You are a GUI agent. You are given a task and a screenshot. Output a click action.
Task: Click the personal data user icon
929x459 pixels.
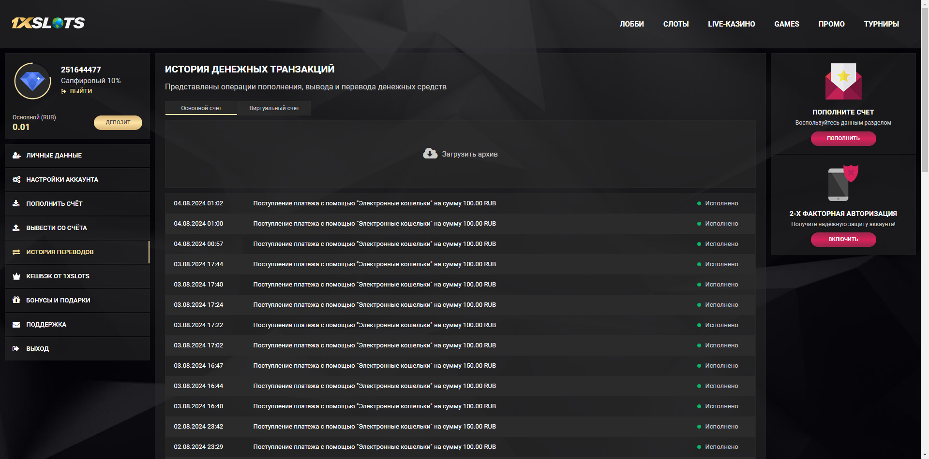click(x=16, y=156)
